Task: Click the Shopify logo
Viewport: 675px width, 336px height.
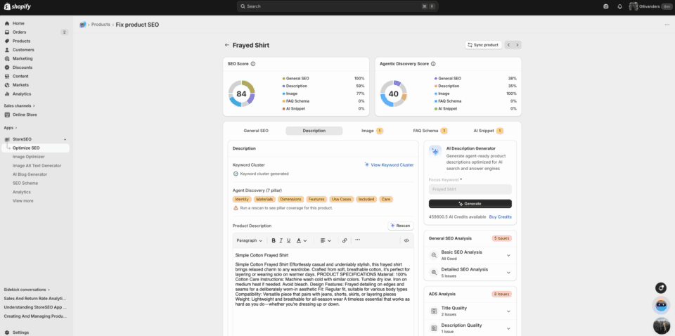Action: pos(17,6)
